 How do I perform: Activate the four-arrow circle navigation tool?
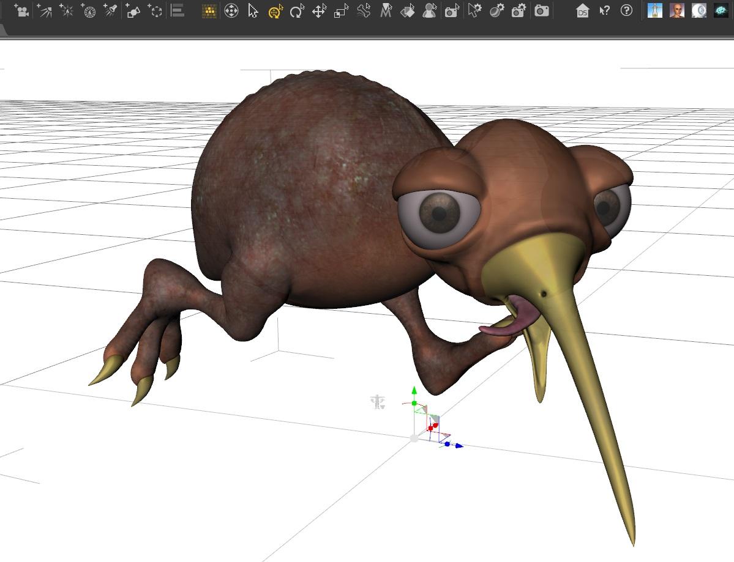coord(231,10)
